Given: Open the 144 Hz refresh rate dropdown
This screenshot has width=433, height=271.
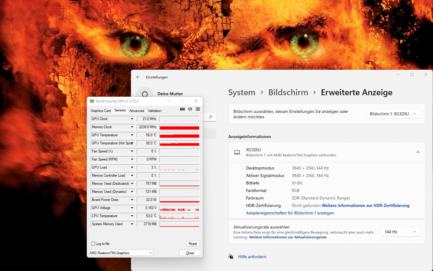Looking at the screenshot, I should pyautogui.click(x=401, y=232).
